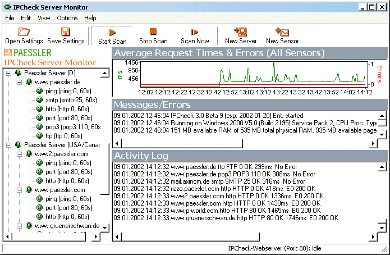Viewport: 390px width, 255px height.
Task: Click Activity Log horizontal scroll-right arrow
Action: pyautogui.click(x=373, y=236)
